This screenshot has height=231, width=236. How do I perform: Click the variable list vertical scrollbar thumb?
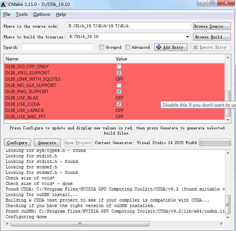pyautogui.click(x=228, y=104)
